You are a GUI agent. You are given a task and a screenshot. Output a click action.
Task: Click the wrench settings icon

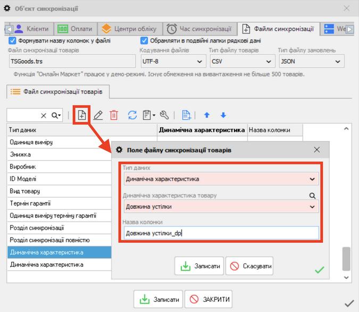pyautogui.click(x=164, y=115)
